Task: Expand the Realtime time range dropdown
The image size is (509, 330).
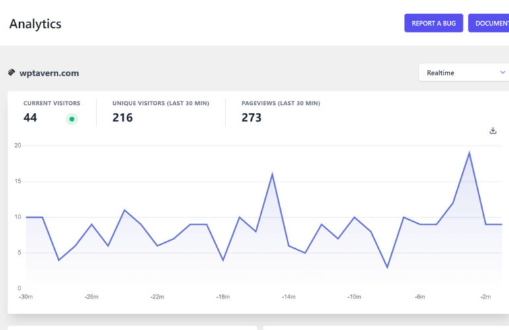Action: click(463, 73)
